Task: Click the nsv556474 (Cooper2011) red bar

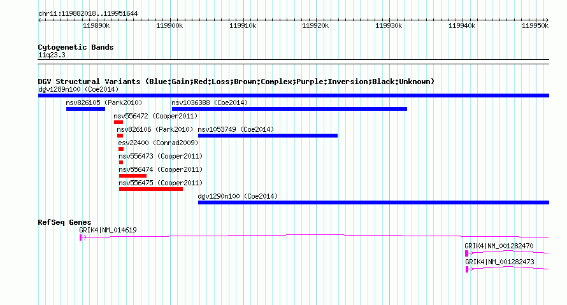Action: point(133,176)
